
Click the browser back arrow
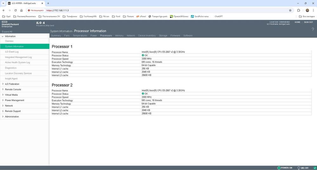point(3,10)
